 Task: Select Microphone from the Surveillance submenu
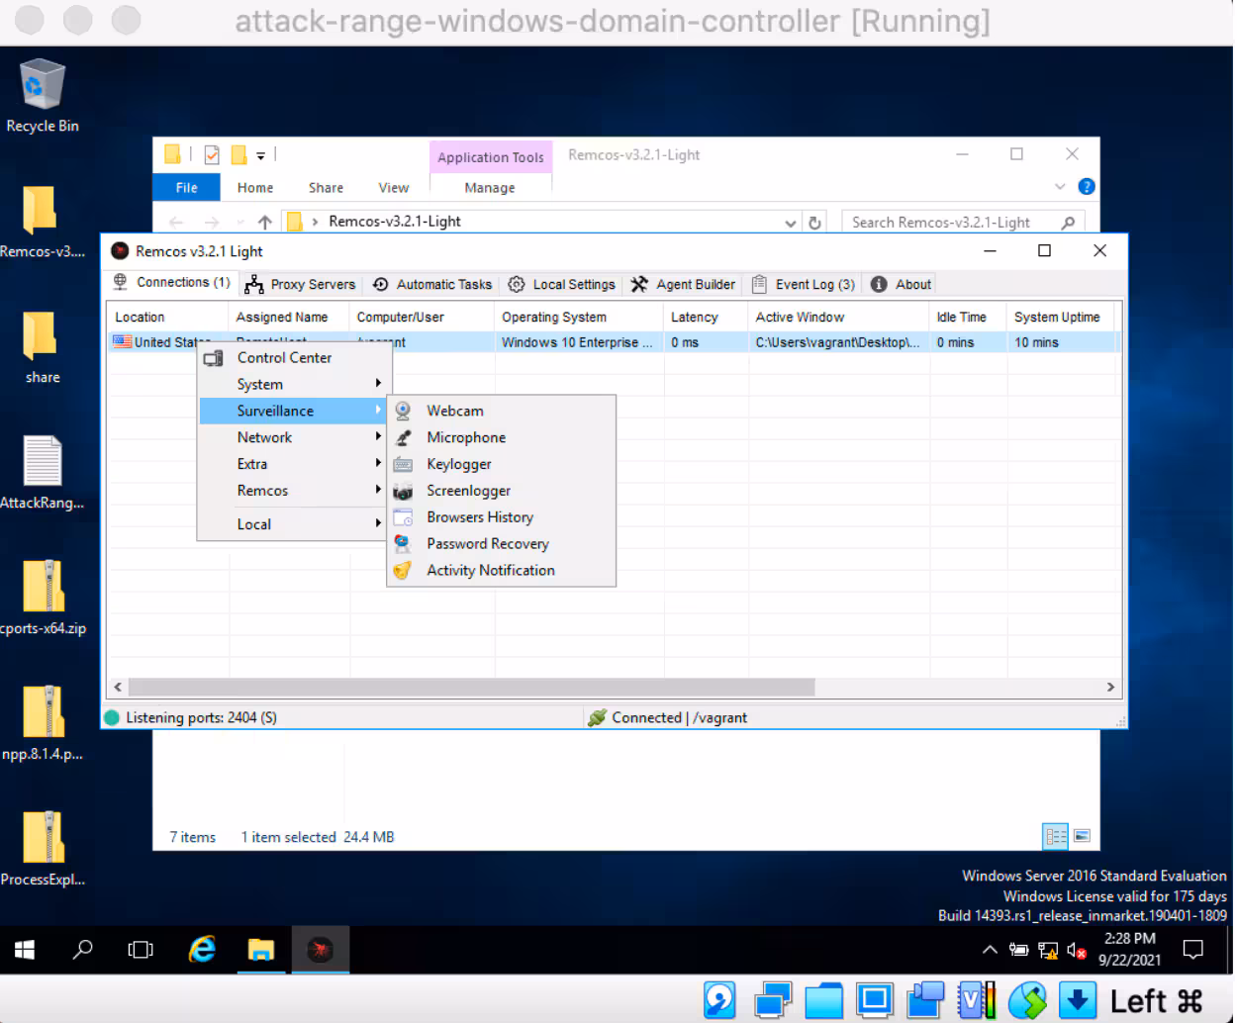[465, 437]
